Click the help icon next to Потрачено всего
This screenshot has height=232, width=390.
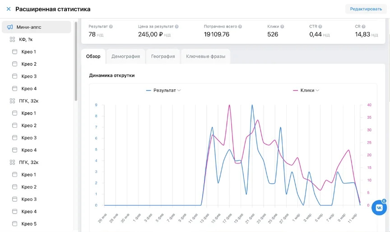point(240,27)
